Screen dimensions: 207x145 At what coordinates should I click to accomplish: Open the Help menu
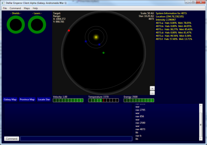coord(35,8)
